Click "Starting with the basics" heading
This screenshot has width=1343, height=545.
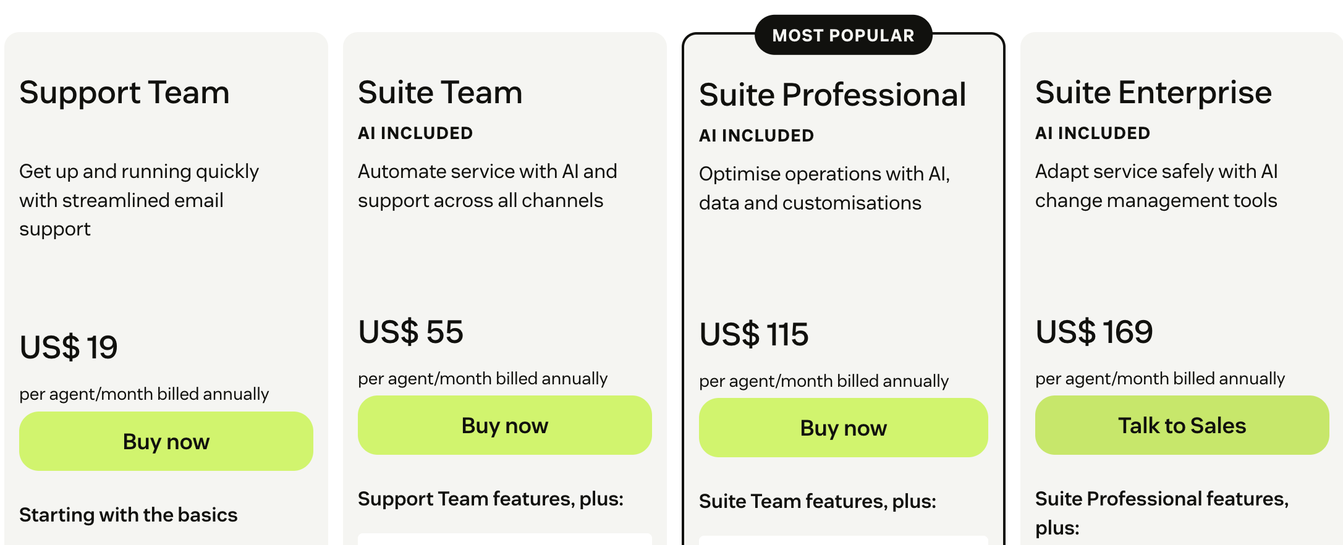(128, 515)
